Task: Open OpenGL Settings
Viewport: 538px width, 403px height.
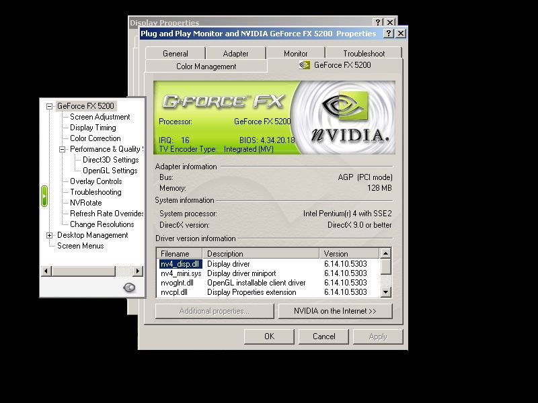Action: [110, 171]
